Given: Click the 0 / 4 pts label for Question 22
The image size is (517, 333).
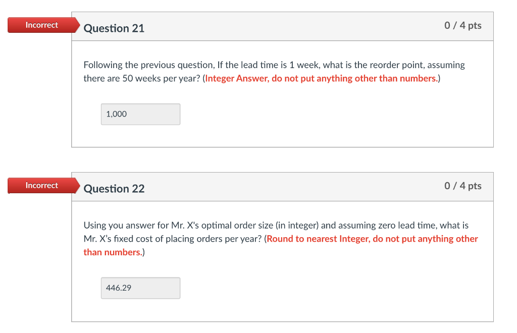Looking at the screenshot, I should tap(463, 186).
